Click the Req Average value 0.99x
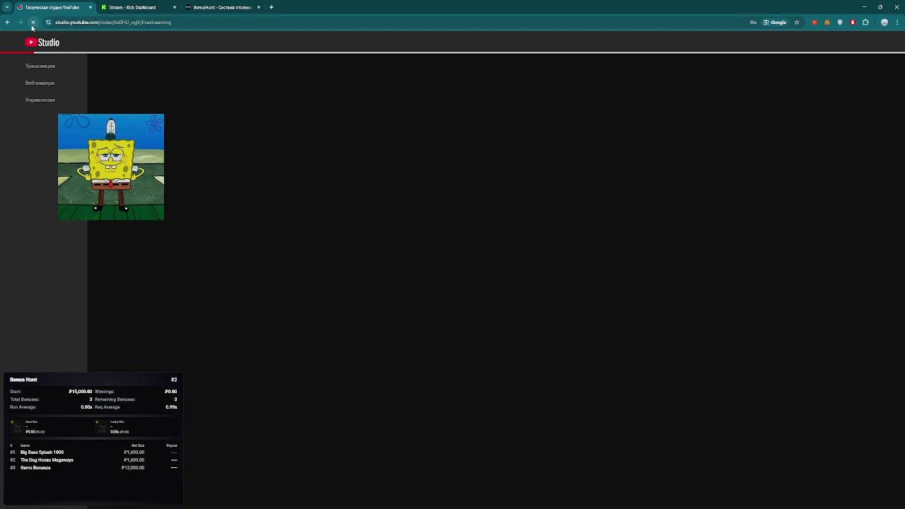Viewport: 905px width, 509px height. [x=171, y=407]
